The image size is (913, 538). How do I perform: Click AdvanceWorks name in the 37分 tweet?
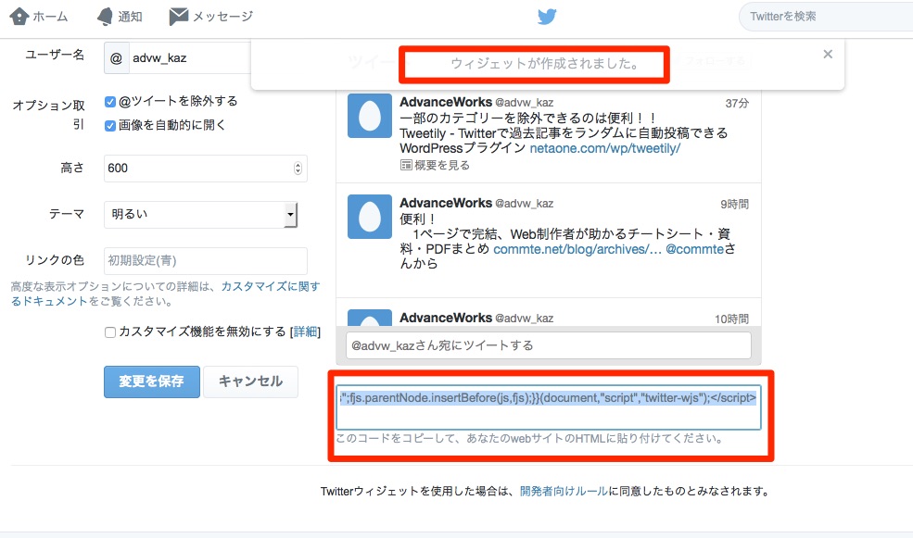[446, 102]
